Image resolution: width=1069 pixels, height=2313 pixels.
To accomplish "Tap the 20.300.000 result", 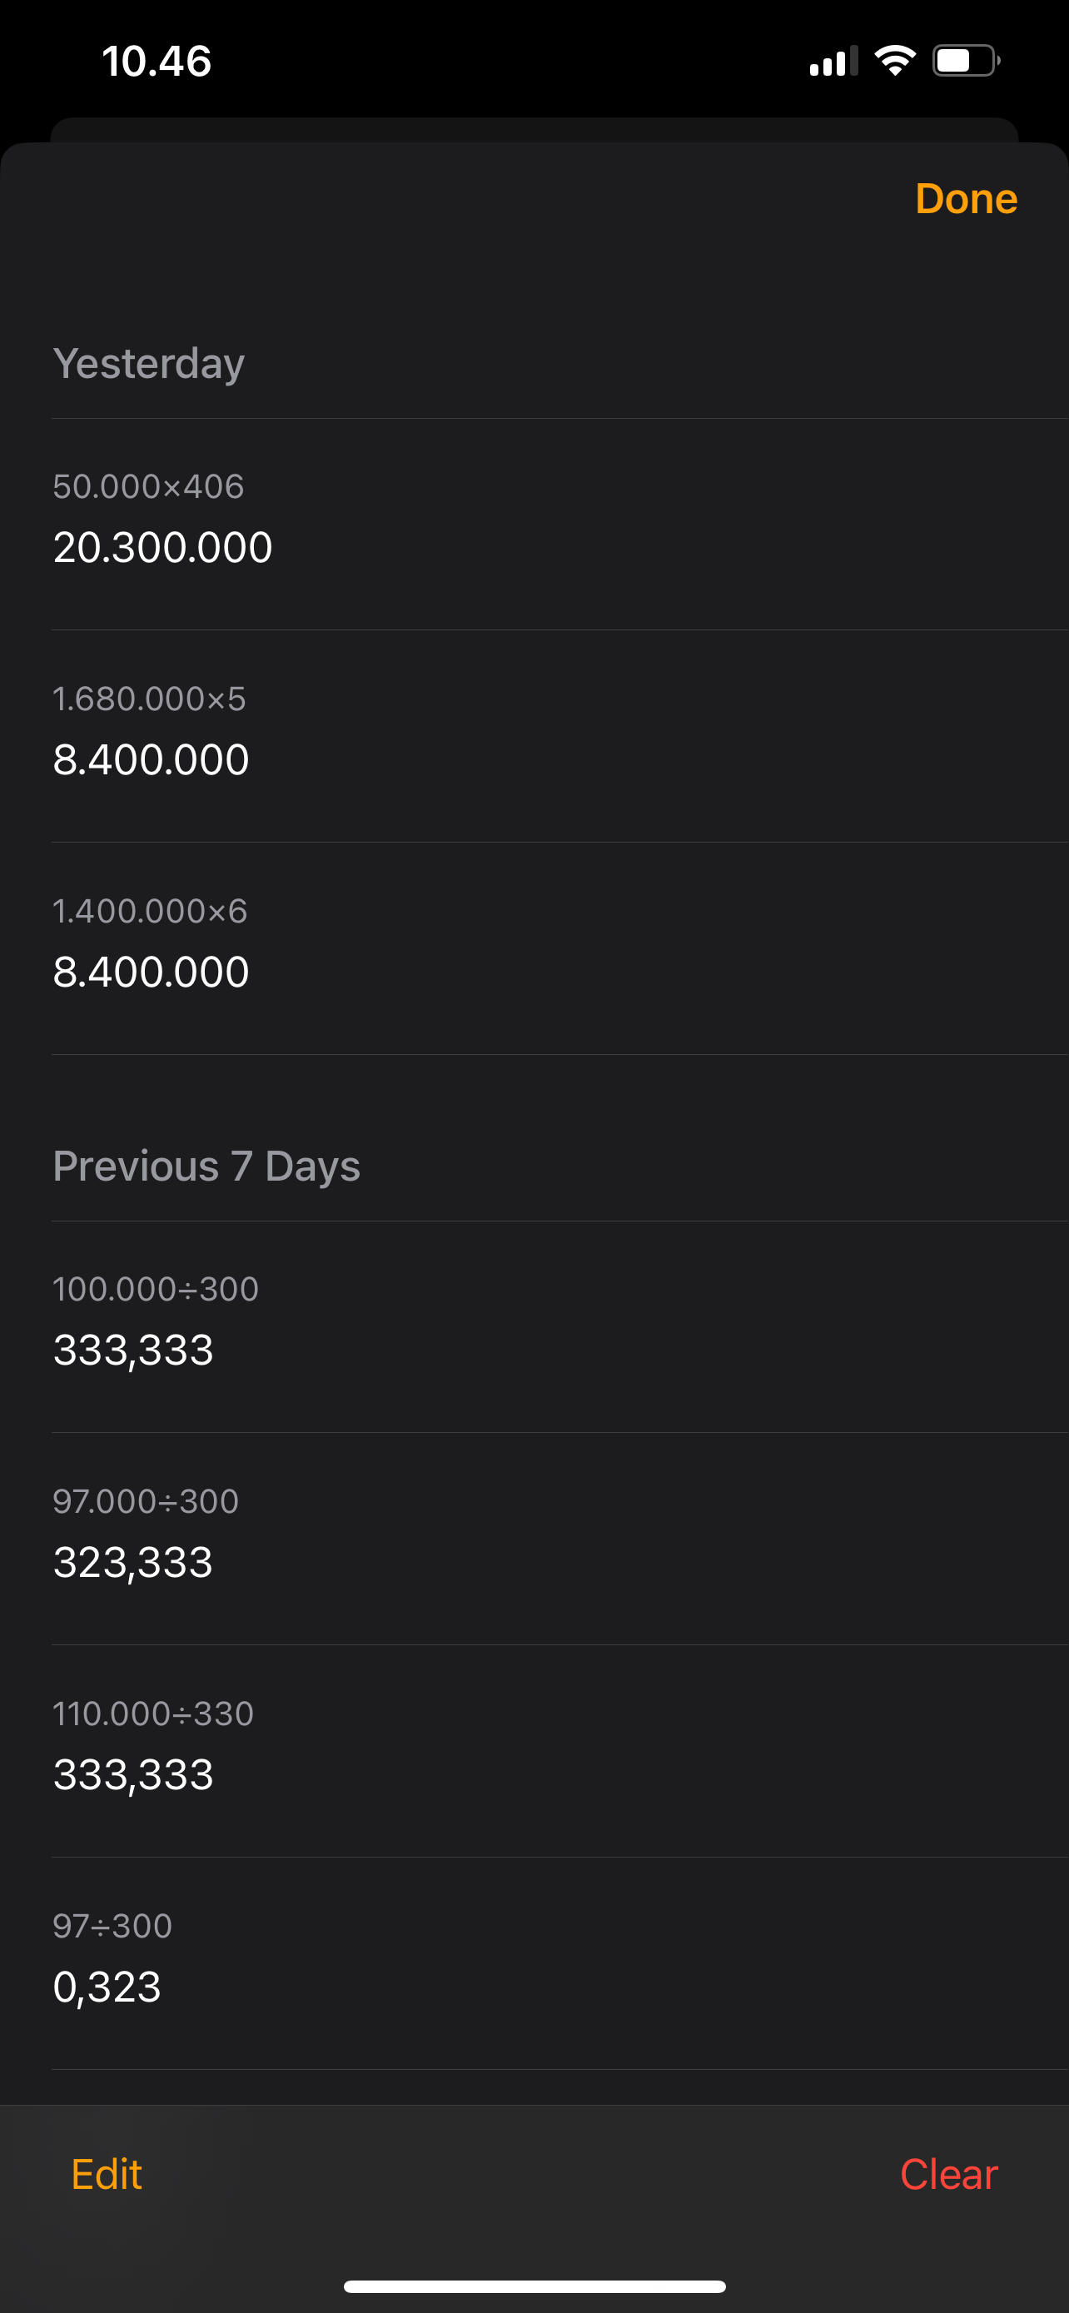I will (162, 547).
